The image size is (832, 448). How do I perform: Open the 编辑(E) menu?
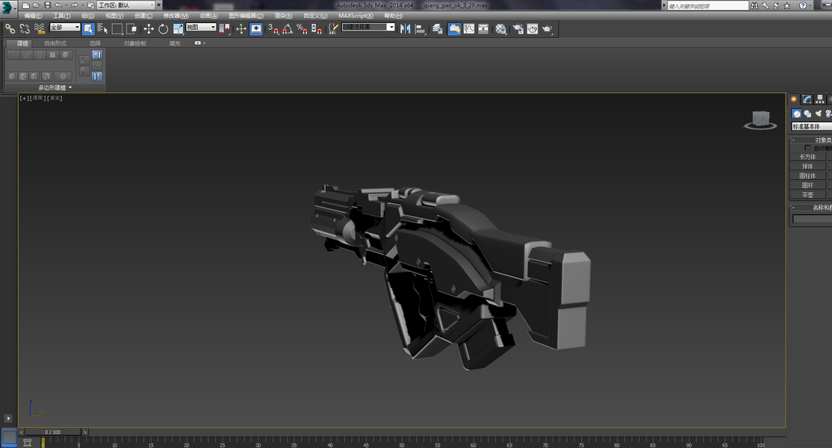coord(33,16)
